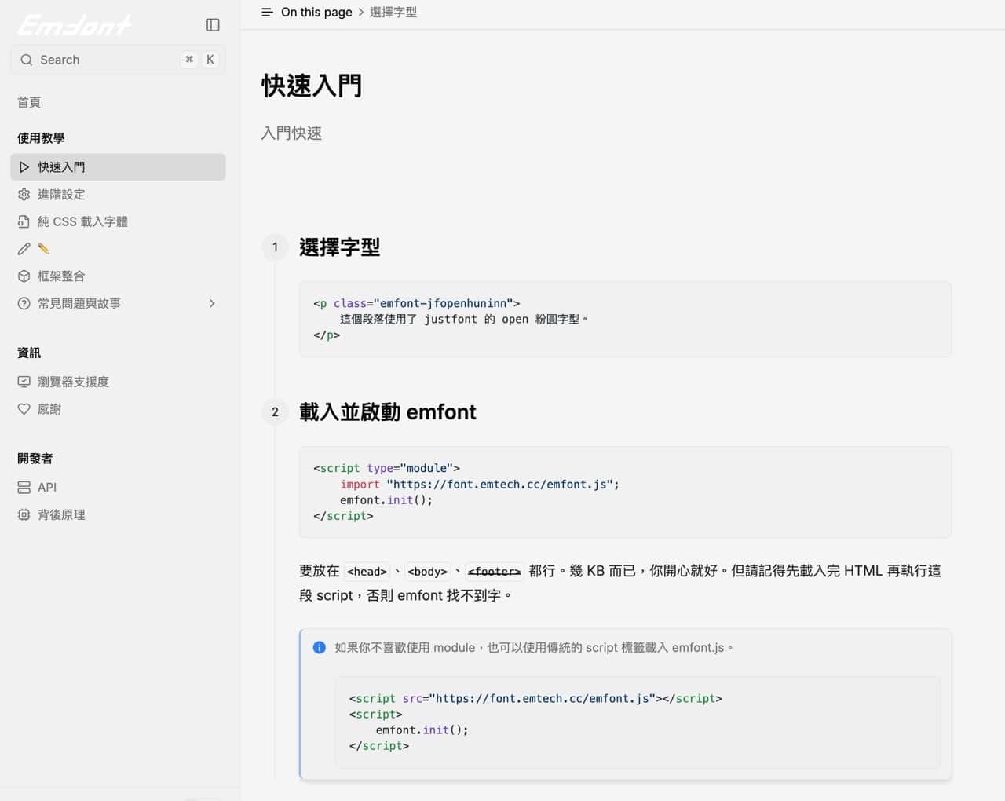Click the Emfont logo
The height and width of the screenshot is (801, 1005).
[x=75, y=25]
